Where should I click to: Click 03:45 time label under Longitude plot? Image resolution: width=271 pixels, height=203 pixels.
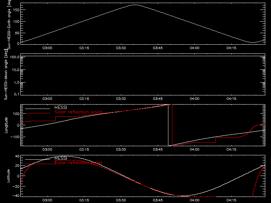click(158, 150)
